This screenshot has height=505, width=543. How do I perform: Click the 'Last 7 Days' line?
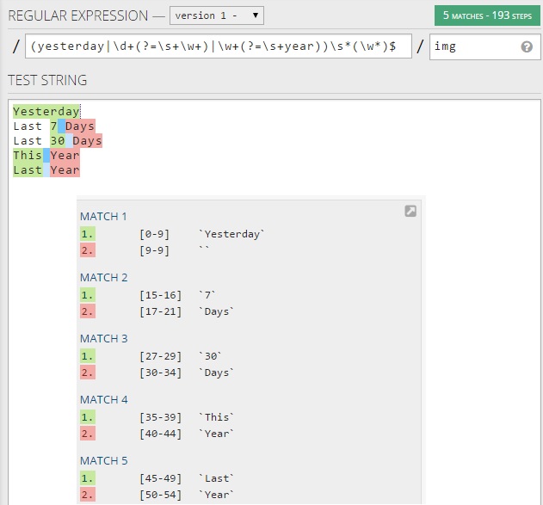[x=54, y=126]
